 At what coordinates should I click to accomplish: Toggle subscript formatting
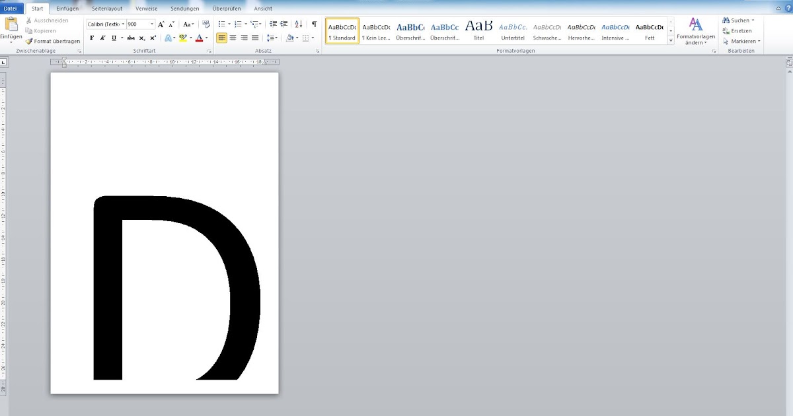point(142,38)
